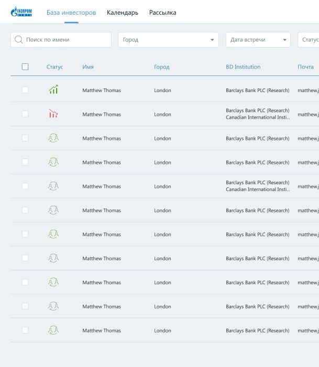Open the Рассылка tab
The width and height of the screenshot is (319, 367).
[x=163, y=13]
